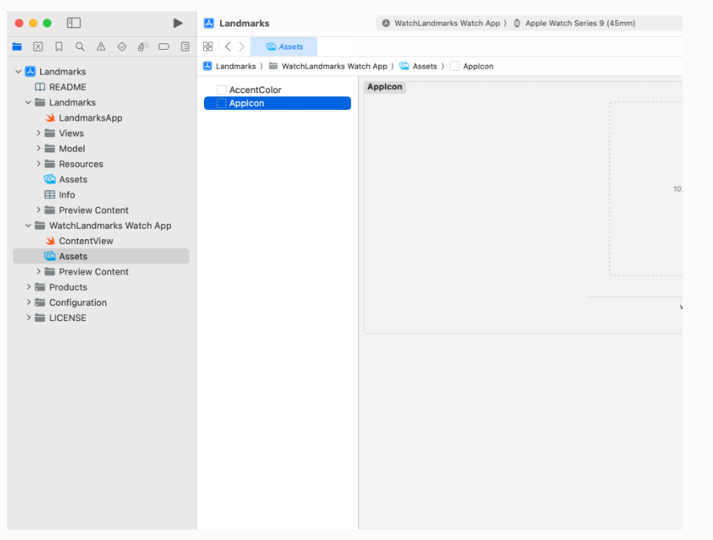The width and height of the screenshot is (713, 540).
Task: Collapse the Landmarks project root
Action: pos(18,71)
